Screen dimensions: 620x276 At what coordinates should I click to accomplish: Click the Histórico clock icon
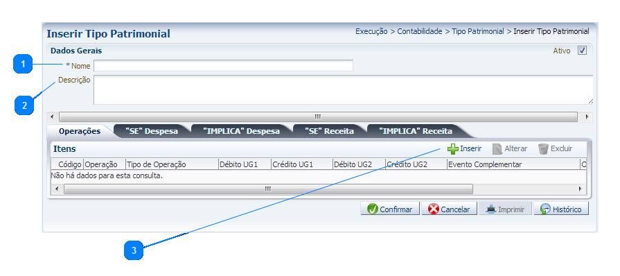[x=545, y=209]
